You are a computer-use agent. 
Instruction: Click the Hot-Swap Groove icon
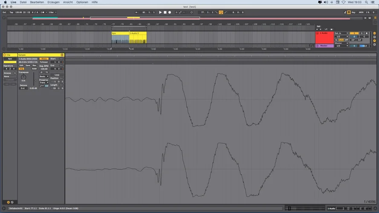click(x=15, y=73)
